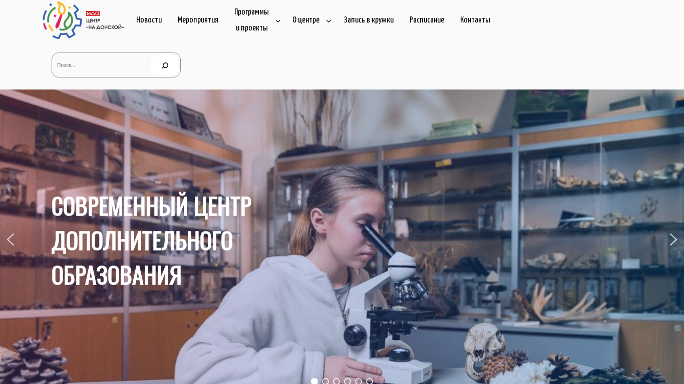Go to the Контакты page

point(475,20)
